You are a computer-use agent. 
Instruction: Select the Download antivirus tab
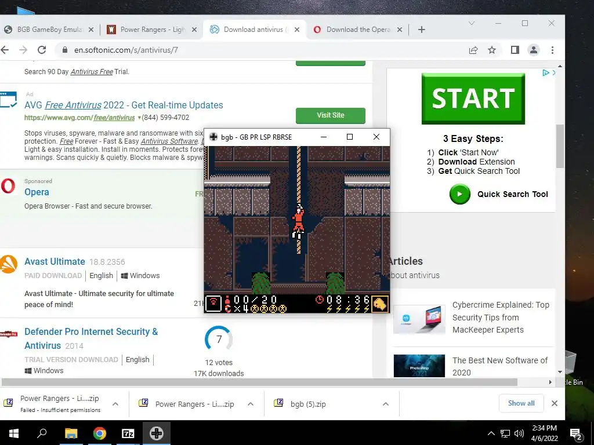pyautogui.click(x=255, y=30)
